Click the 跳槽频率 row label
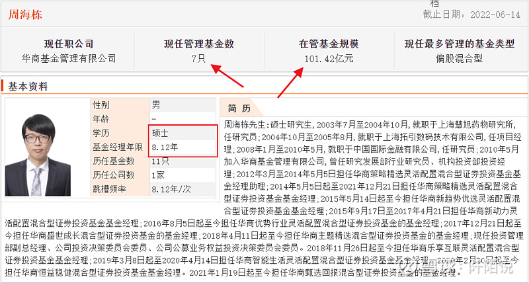The height and width of the screenshot is (283, 529). click(109, 189)
